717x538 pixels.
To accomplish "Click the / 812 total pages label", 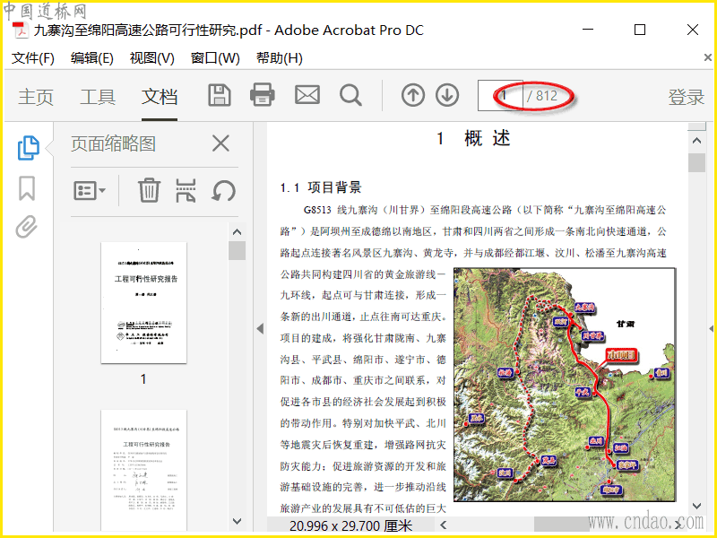I will [x=542, y=96].
